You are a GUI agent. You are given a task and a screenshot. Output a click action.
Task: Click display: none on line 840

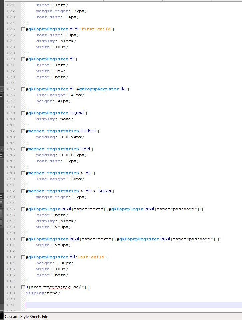pyautogui.click(x=55, y=119)
